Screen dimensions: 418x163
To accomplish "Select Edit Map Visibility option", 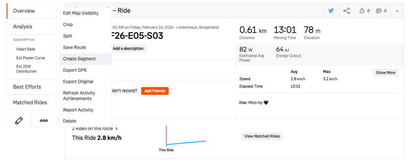I will pos(81,13).
